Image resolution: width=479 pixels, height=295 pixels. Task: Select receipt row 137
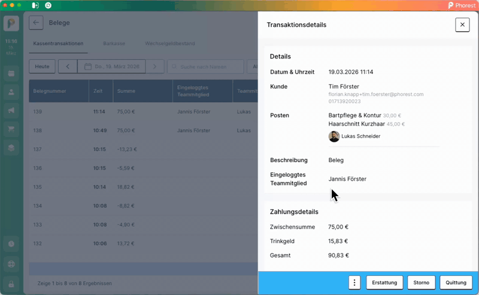click(143, 150)
